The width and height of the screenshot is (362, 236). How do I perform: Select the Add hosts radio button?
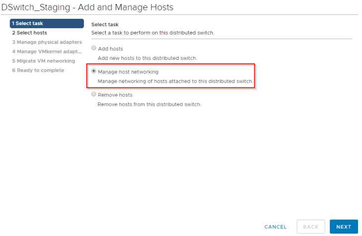tap(94, 48)
